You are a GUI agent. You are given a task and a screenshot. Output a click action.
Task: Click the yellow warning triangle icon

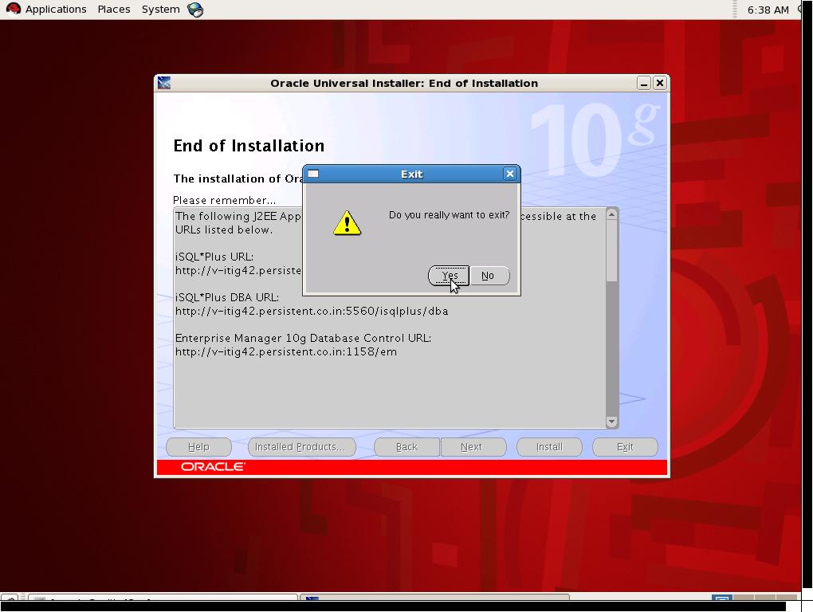(347, 223)
